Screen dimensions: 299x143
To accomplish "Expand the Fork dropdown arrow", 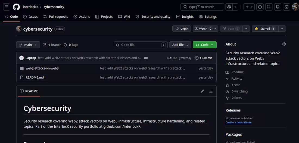I will tap(246, 29).
